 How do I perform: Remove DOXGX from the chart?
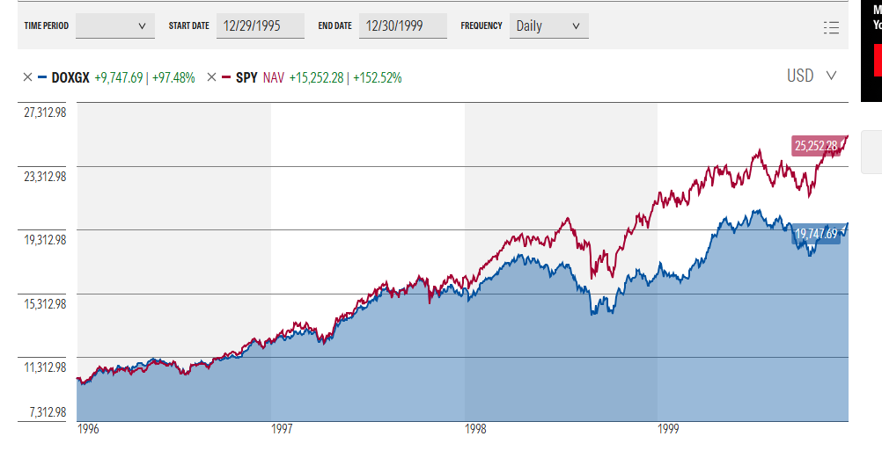(x=27, y=77)
